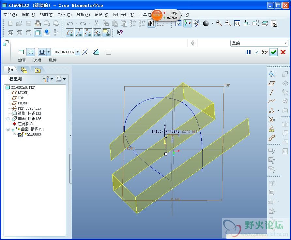Refit the model to the window
Viewport: 291px width, 240px height.
237,23
